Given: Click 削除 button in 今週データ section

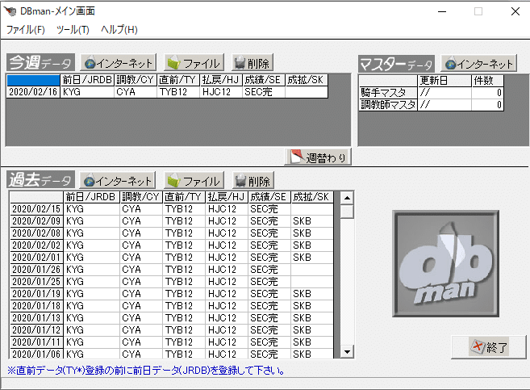Looking at the screenshot, I should tap(252, 63).
